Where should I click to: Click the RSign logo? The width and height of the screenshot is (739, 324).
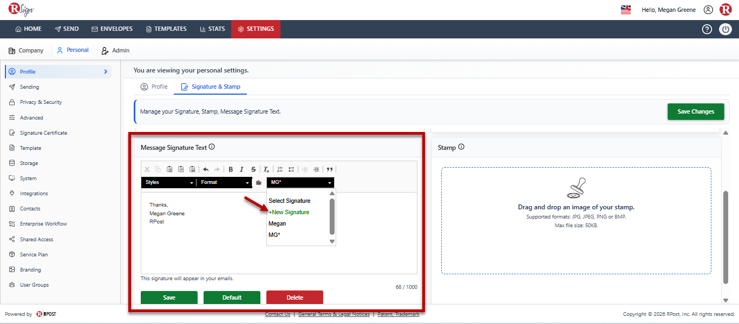pyautogui.click(x=21, y=9)
